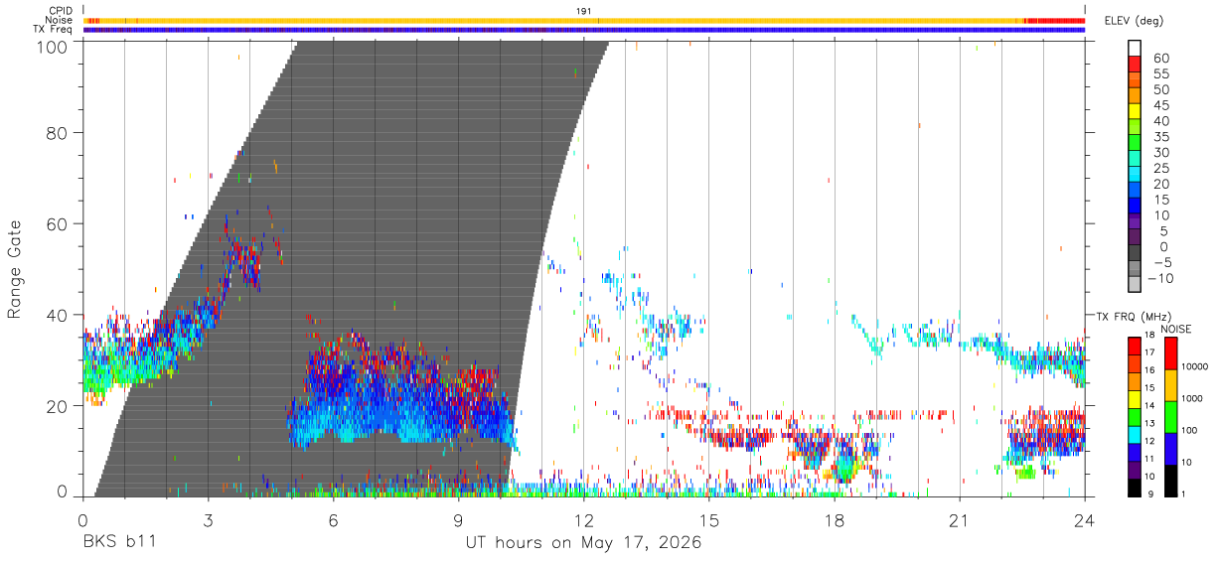Select the BKS b11 radar beam label
The image size is (1220, 563).
point(118,542)
